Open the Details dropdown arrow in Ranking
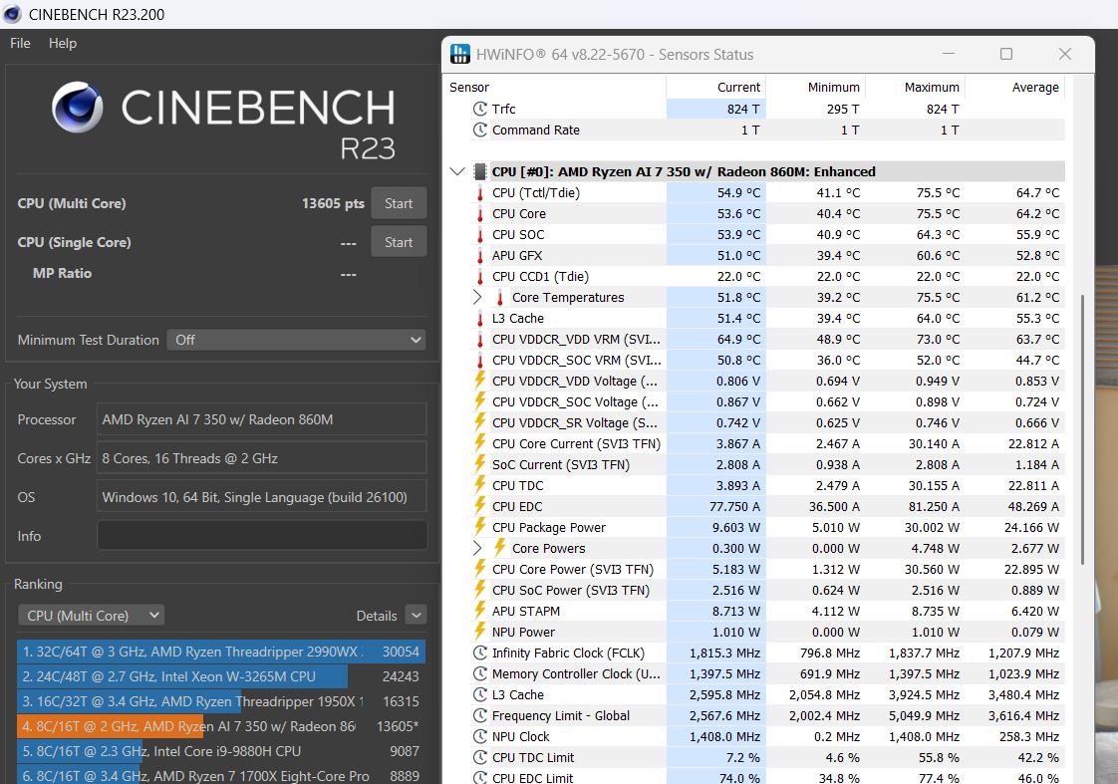The height and width of the screenshot is (784, 1118). [x=417, y=616]
